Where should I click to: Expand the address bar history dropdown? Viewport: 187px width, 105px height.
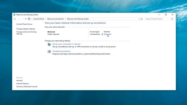tap(139, 19)
